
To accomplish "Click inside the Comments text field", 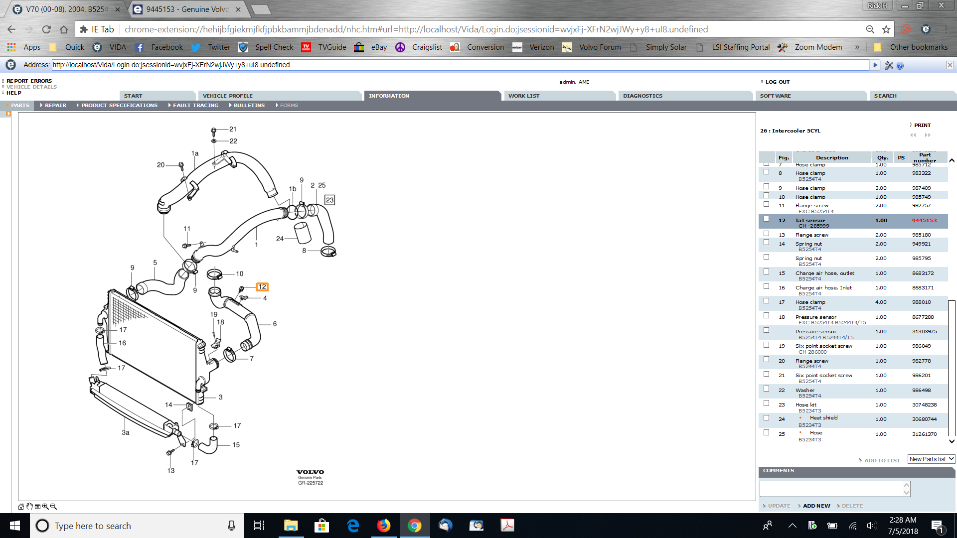I will tap(831, 489).
